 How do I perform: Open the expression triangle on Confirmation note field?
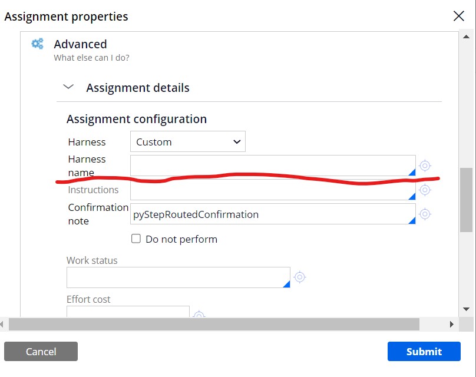(x=412, y=221)
